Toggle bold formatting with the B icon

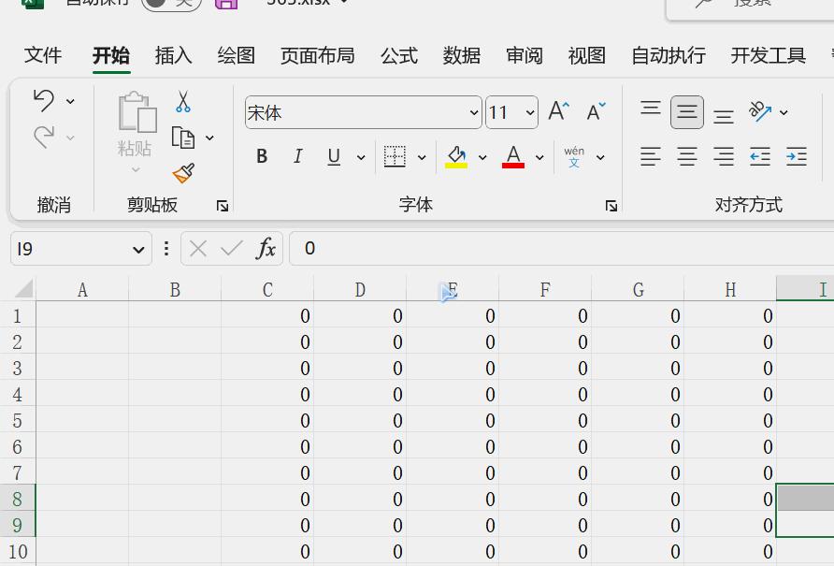[x=262, y=156]
